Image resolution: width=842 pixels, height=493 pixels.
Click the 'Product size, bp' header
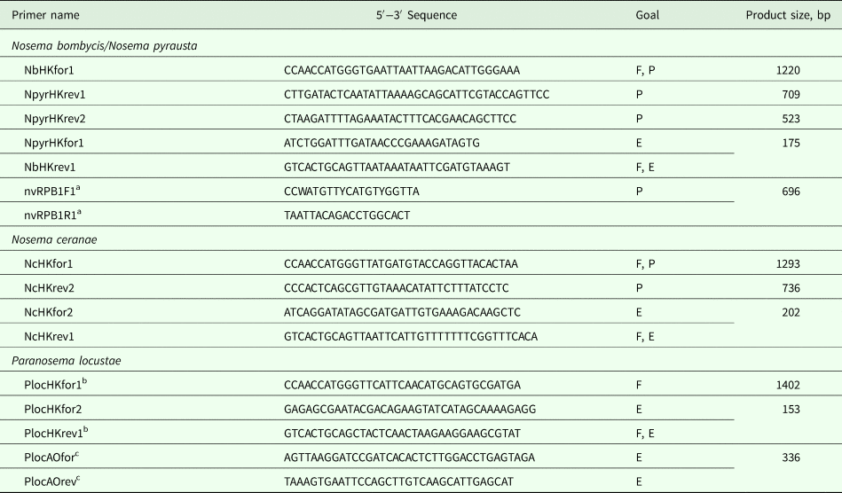[787, 16]
